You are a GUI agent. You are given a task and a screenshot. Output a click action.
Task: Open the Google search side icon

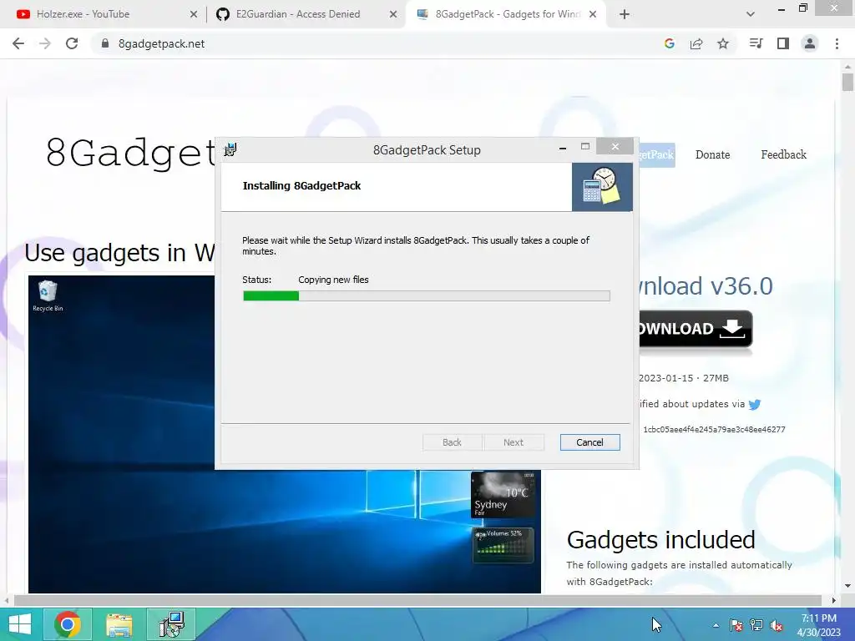click(x=670, y=43)
